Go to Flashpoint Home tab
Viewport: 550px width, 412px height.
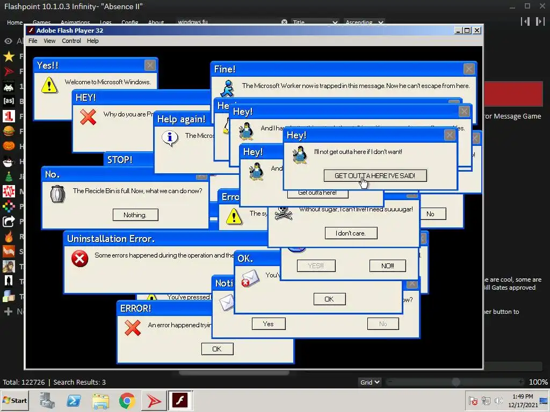[x=15, y=23]
